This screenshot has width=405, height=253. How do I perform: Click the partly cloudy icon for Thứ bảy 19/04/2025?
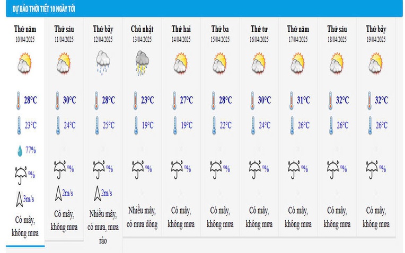click(x=375, y=64)
